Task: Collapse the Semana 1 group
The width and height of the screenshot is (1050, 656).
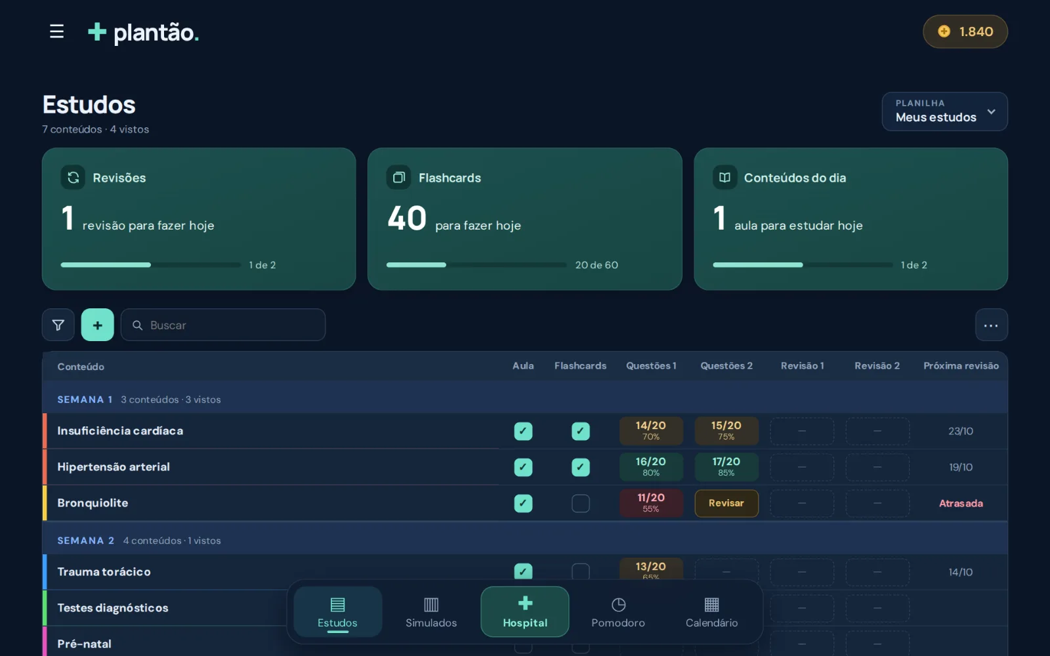Action: [525, 399]
